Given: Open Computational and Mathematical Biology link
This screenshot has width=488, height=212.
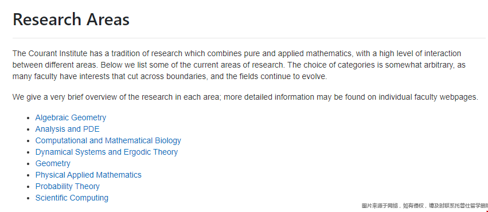Looking at the screenshot, I should (x=108, y=140).
